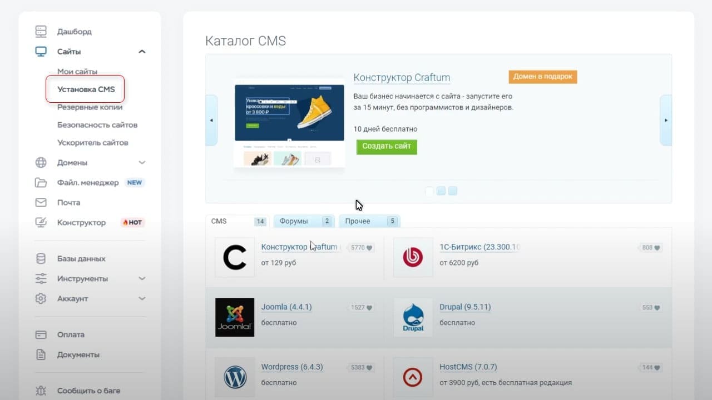
Task: Click the Базы данных database icon
Action: click(41, 259)
